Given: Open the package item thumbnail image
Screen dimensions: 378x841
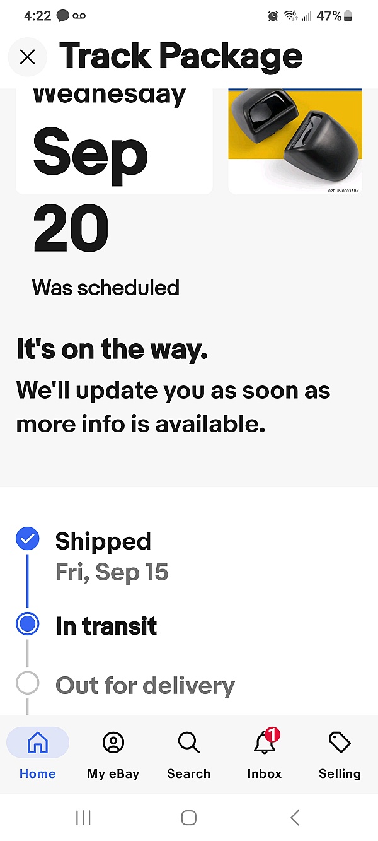Looking at the screenshot, I should [x=295, y=140].
